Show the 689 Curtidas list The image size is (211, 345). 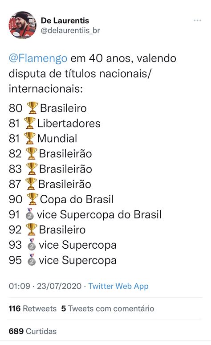[x=32, y=331]
